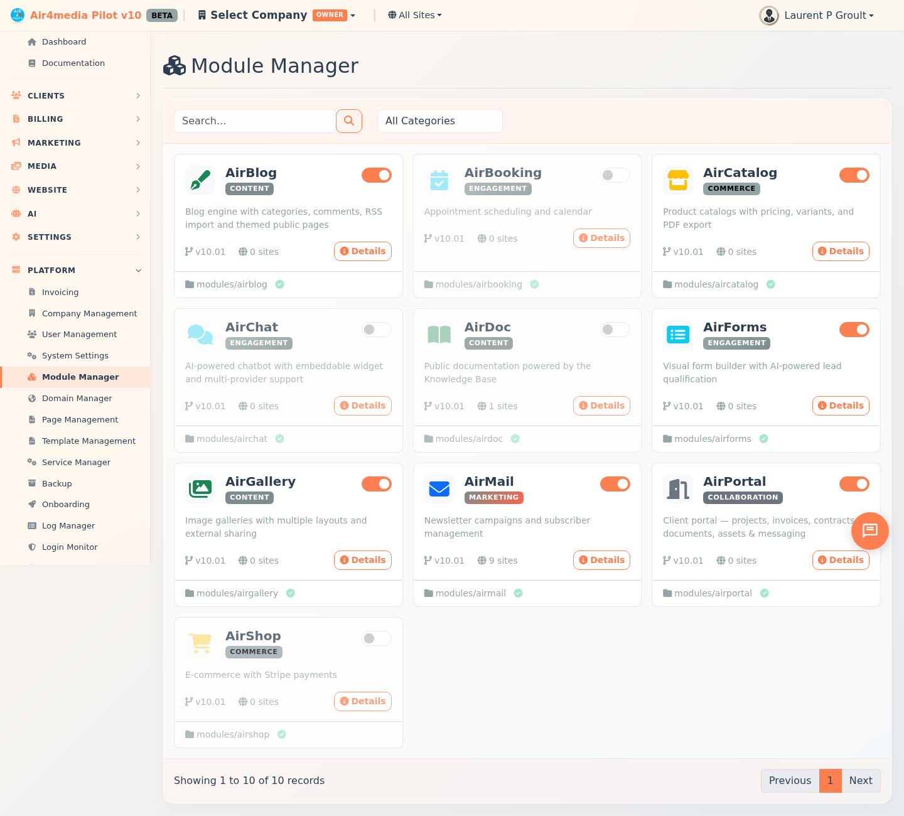This screenshot has width=904, height=816.
Task: Disable the AirBlog module toggle
Action: (x=376, y=175)
